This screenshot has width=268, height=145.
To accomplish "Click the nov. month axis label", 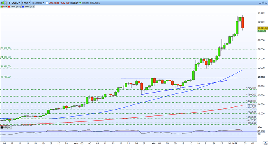I will click(x=76, y=143).
